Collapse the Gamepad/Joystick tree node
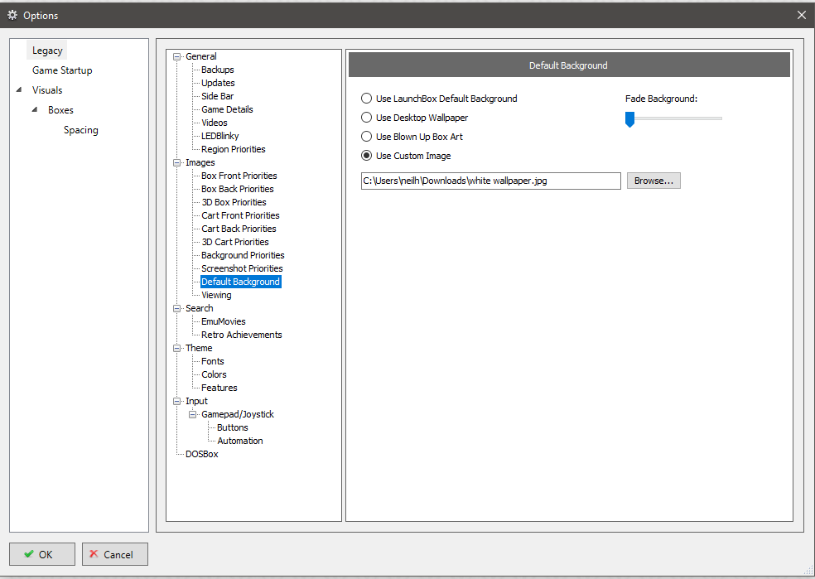 (192, 414)
